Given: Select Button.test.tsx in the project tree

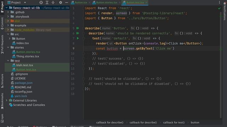Looking at the screenshot, I should 26,69.
